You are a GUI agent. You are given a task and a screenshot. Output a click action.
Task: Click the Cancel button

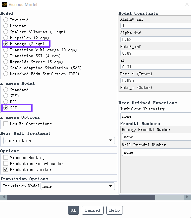[x=93, y=210]
